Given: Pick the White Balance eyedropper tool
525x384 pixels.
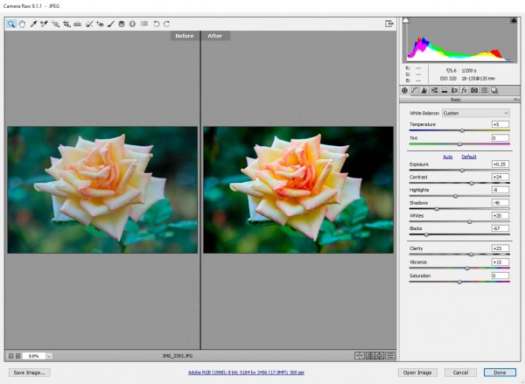Looking at the screenshot, I should [x=34, y=24].
